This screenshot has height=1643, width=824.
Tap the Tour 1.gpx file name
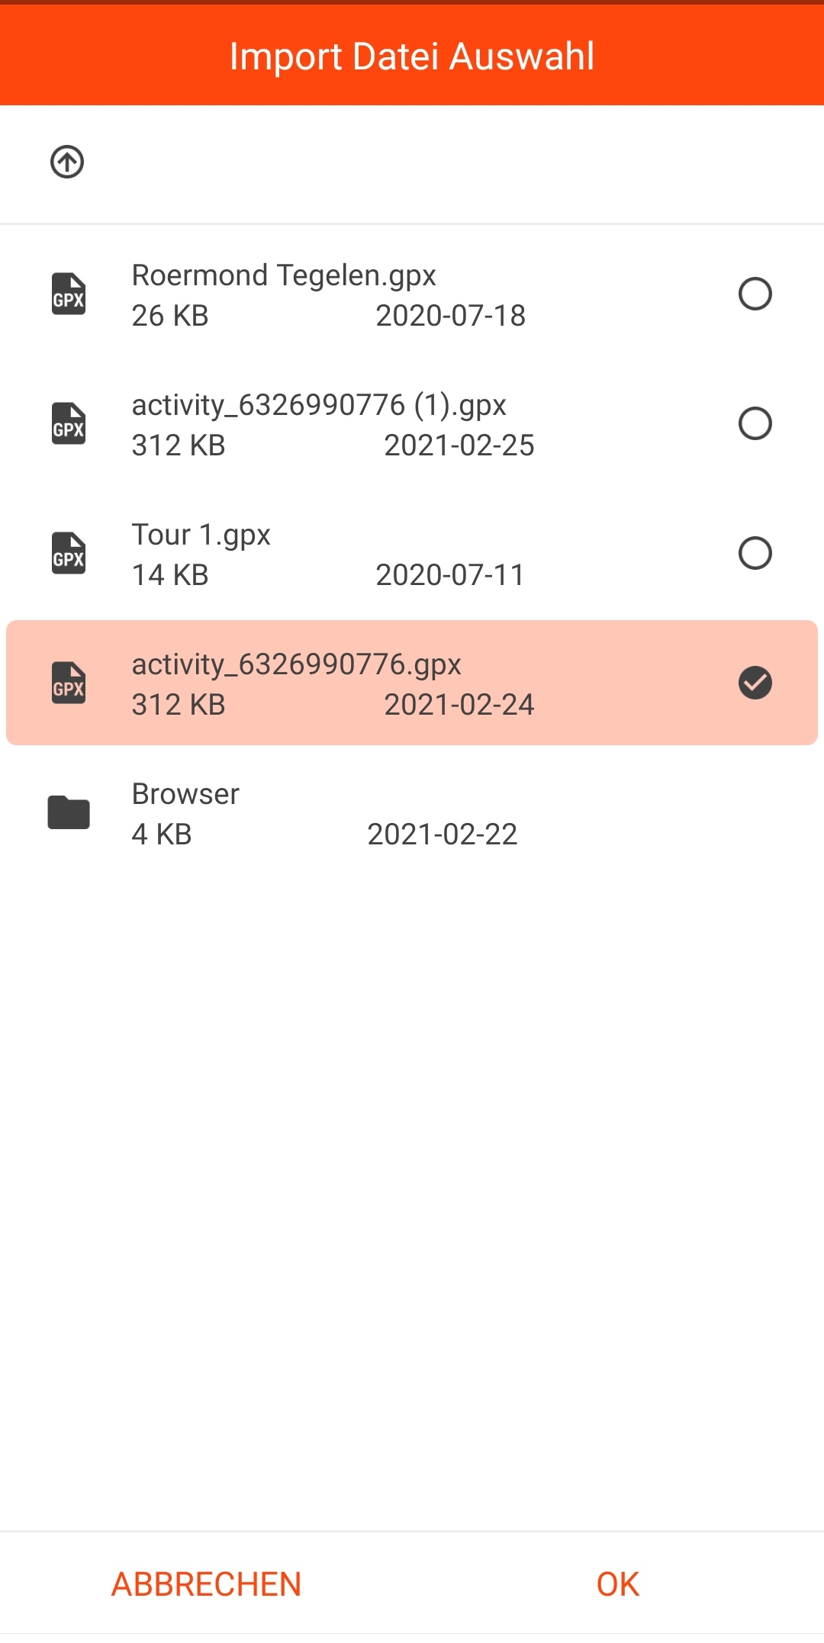[x=201, y=535]
